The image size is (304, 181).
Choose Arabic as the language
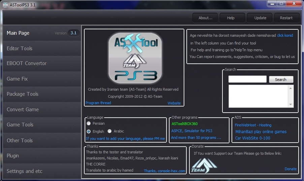[x=110, y=131]
